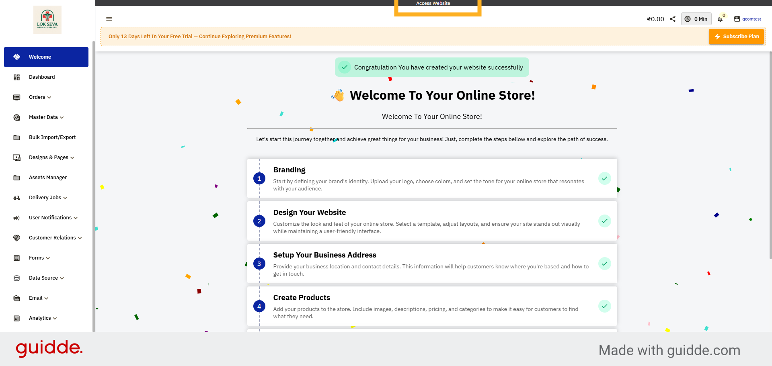Expand the Delivery Jobs chevron

[65, 198]
